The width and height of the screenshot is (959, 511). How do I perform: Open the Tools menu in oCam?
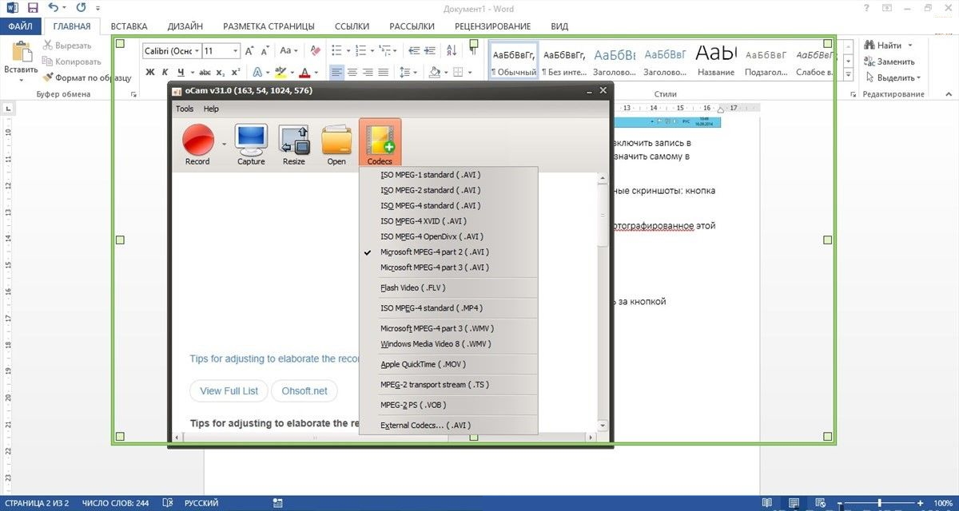click(x=185, y=109)
